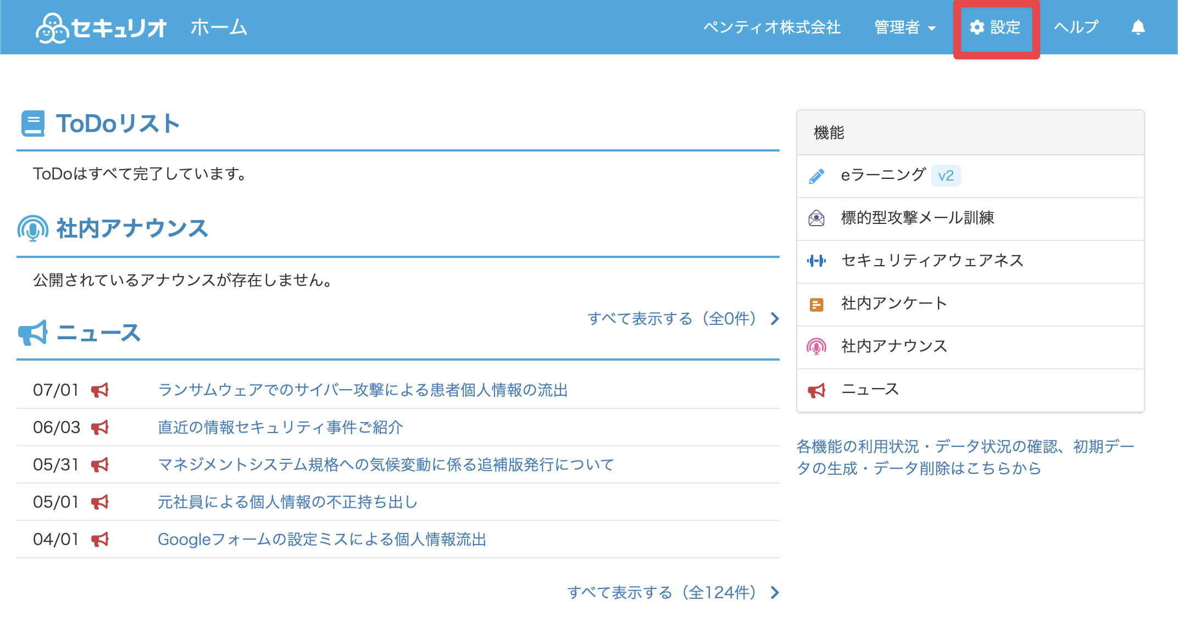Open マネジメントシステム規格 news article
Screen dimensions: 1178x640
tap(386, 464)
